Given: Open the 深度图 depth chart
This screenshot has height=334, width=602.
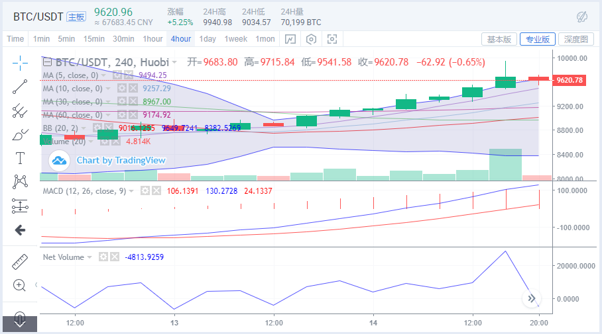Looking at the screenshot, I should [x=576, y=40].
